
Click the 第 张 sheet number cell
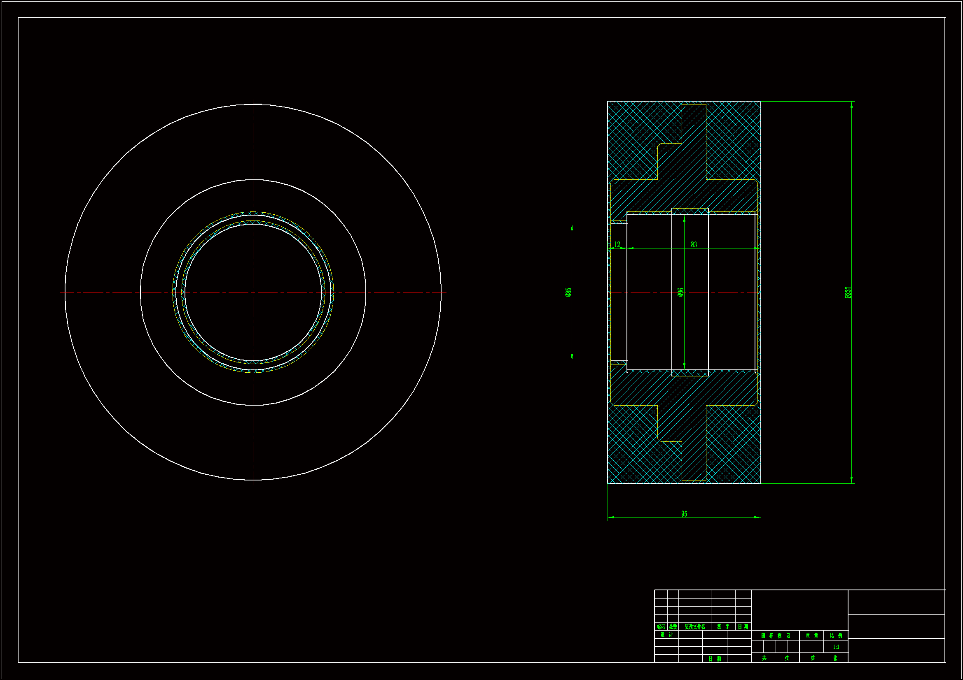point(824,658)
